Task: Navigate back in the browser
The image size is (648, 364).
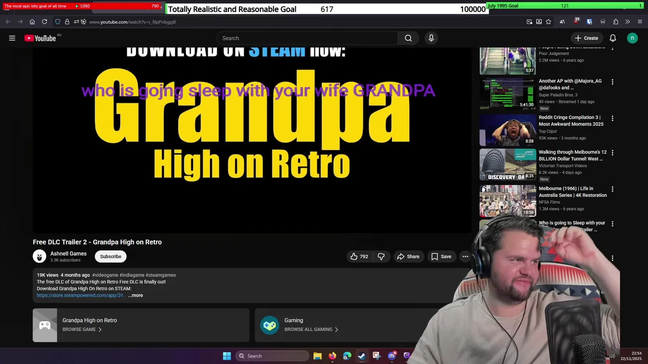Action: point(8,22)
